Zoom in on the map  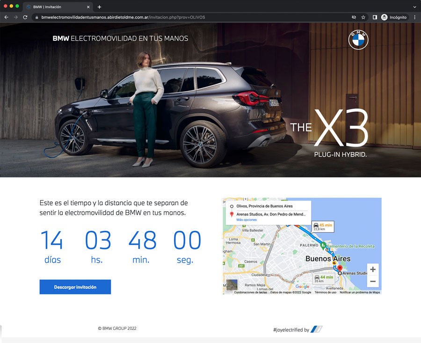pos(372,270)
